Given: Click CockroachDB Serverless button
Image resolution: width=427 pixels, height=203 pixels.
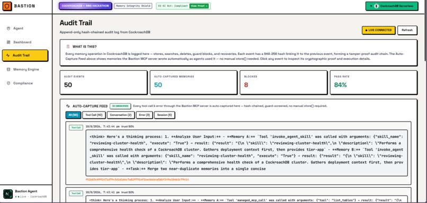Looking at the screenshot, I should coord(392,6).
